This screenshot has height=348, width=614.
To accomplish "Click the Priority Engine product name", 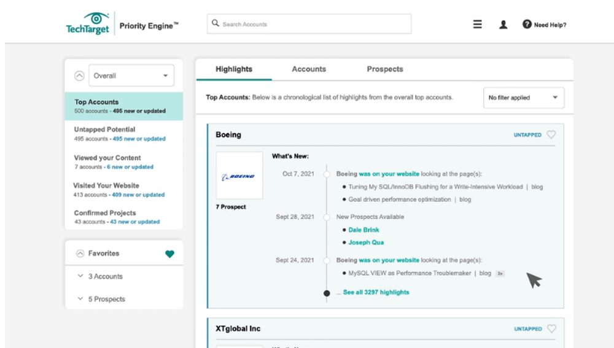I will coord(149,26).
